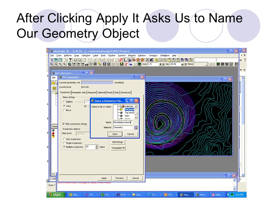This screenshot has width=274, height=205.
Task: Click the Name field containing Pit1detailsurface1
Action: pos(123,122)
